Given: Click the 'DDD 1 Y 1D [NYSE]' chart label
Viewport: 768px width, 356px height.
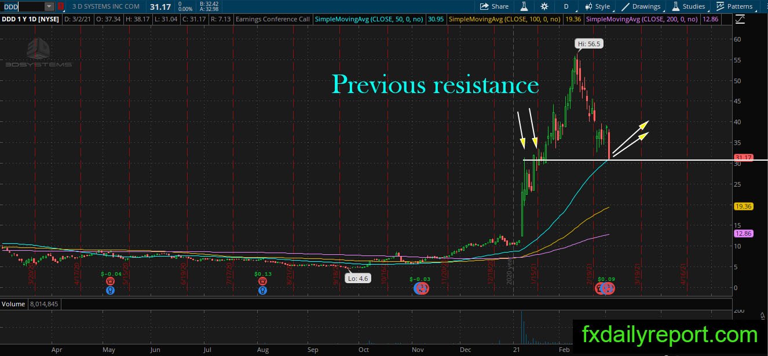Looking at the screenshot, I should 30,20.
